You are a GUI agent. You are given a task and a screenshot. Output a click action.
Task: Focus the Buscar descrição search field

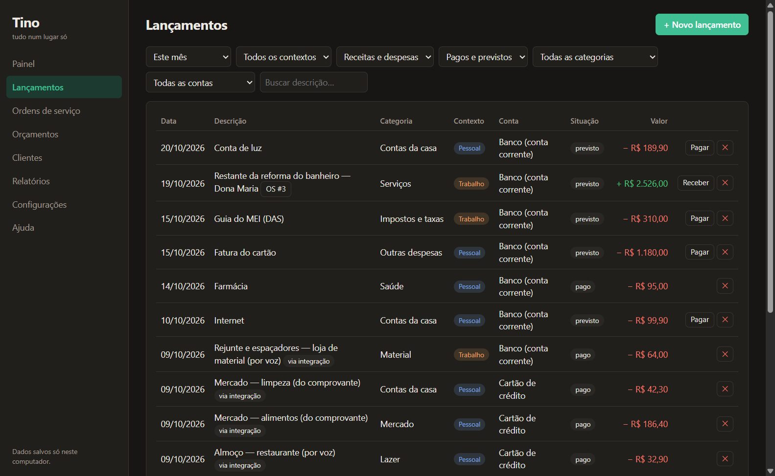313,83
